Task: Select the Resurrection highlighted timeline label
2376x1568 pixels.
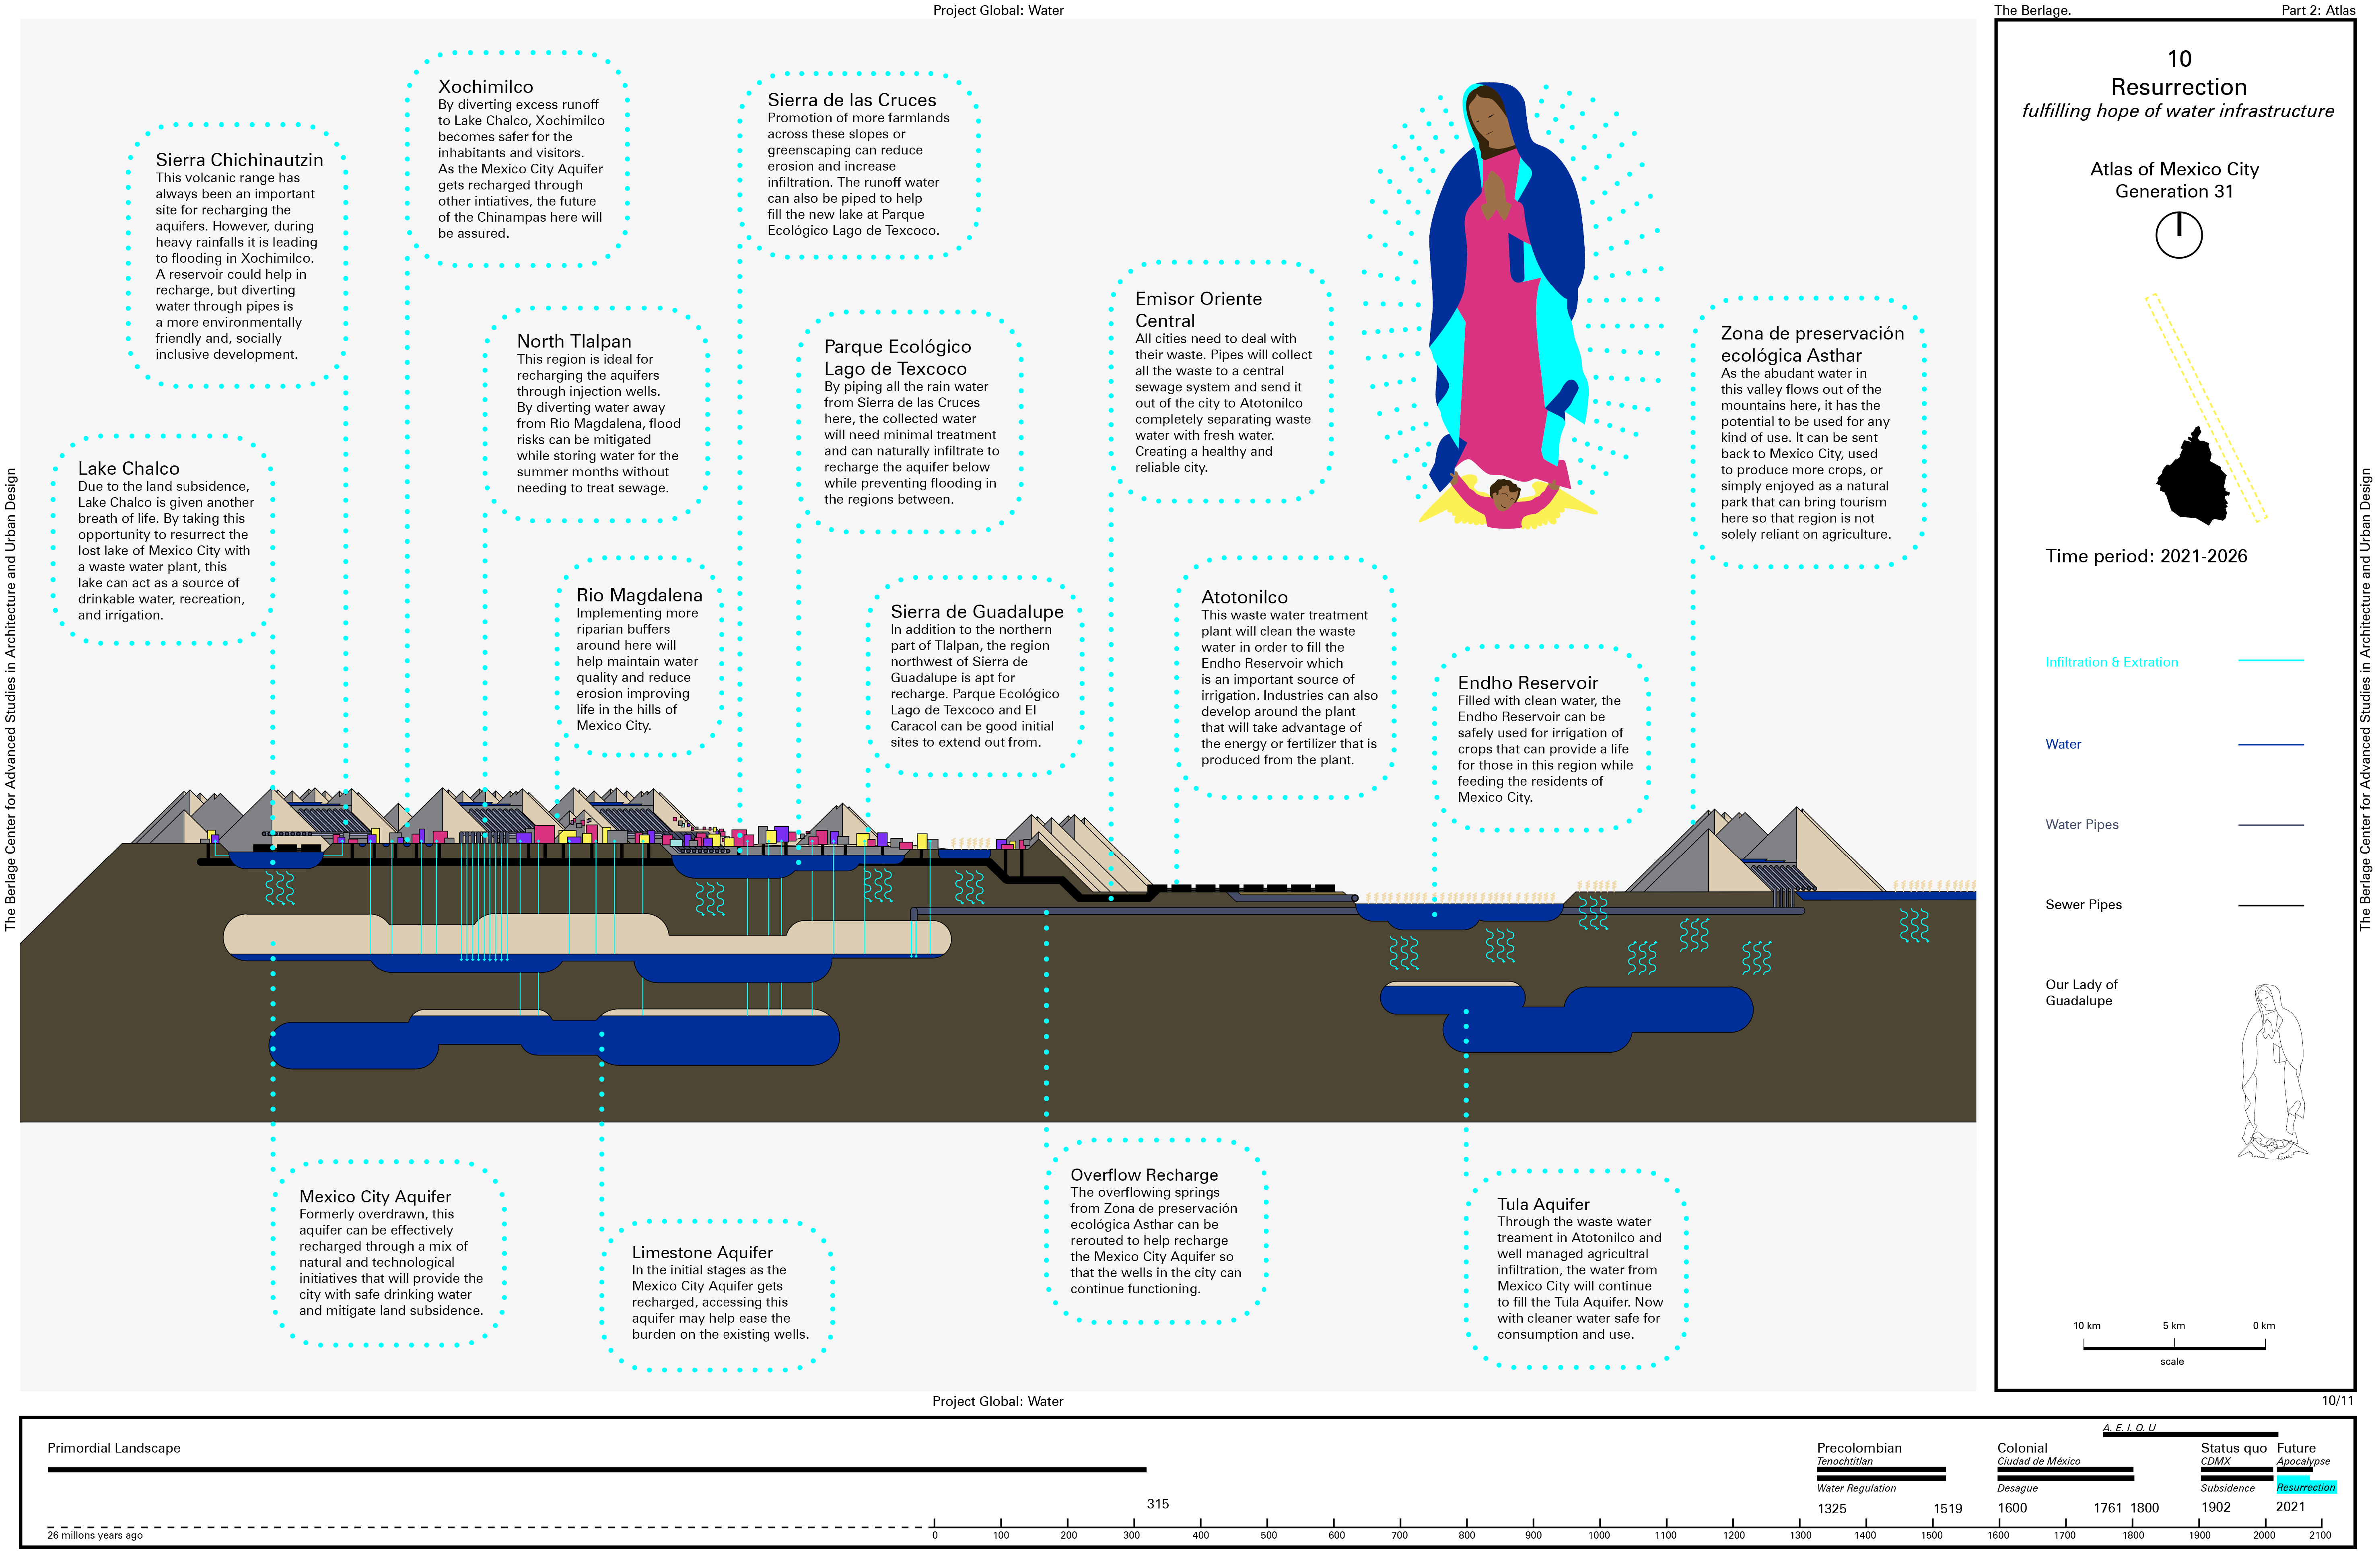Action: pyautogui.click(x=2306, y=1487)
